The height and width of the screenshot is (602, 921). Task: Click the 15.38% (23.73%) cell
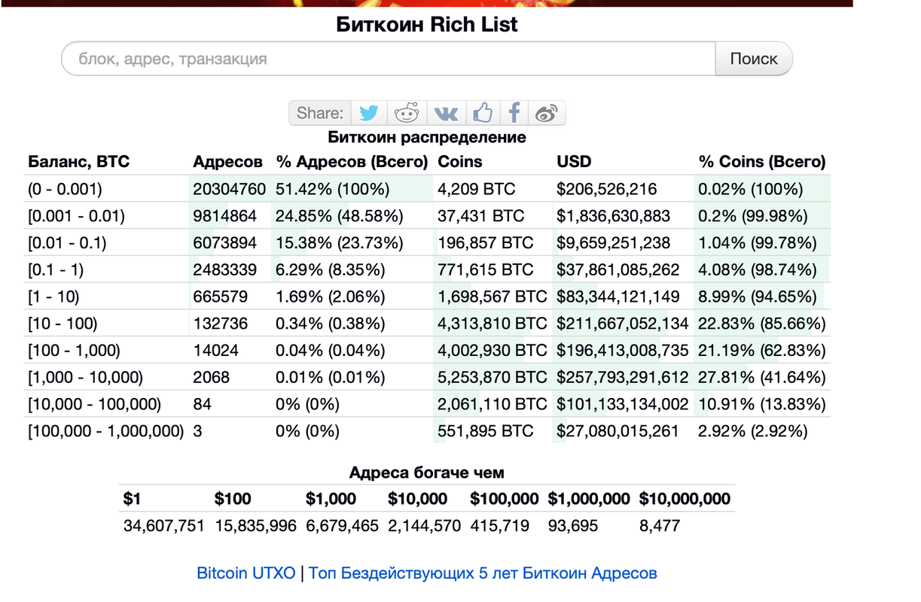(340, 243)
